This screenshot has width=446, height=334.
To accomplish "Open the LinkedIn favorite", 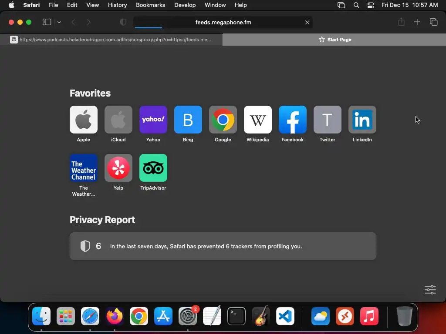I will coord(362,124).
